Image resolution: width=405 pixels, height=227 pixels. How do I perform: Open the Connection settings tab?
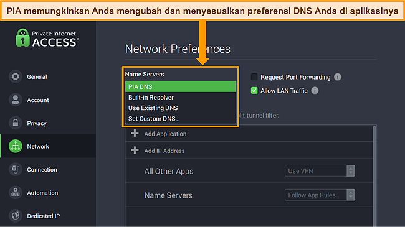pyautogui.click(x=48, y=170)
